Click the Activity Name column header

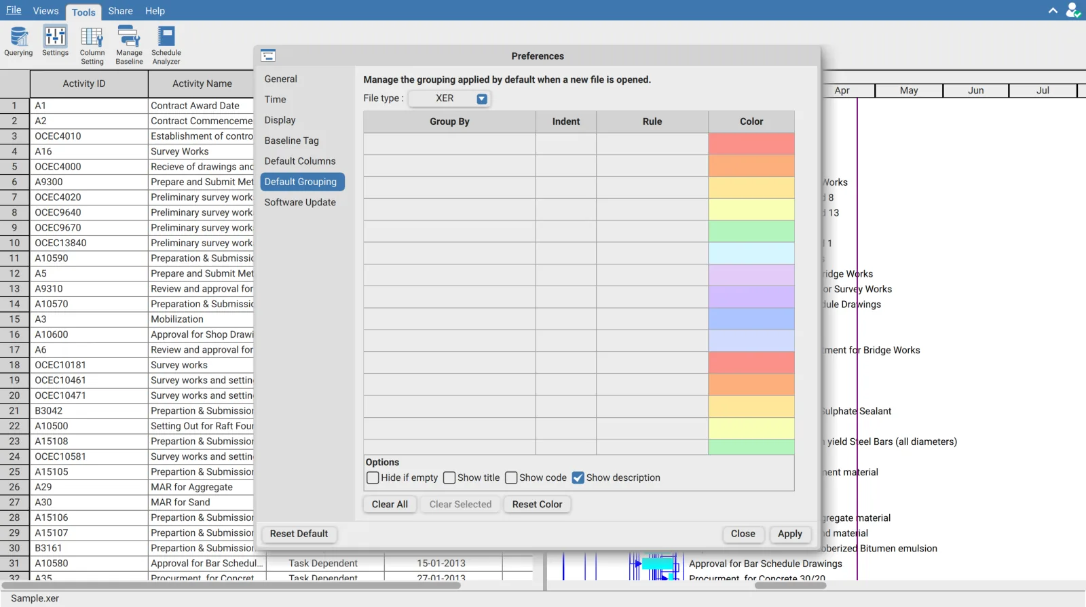(x=202, y=83)
